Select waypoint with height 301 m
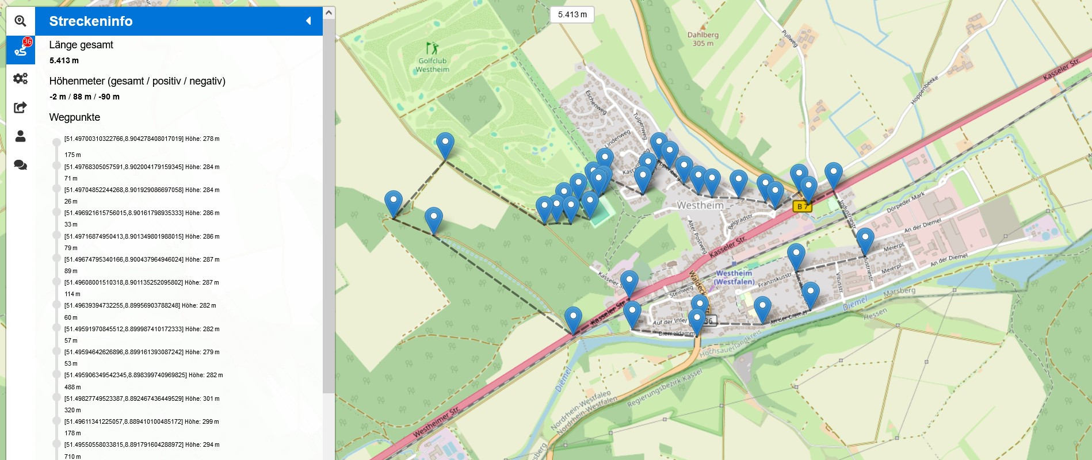Viewport: 1092px width, 460px height. pos(142,398)
